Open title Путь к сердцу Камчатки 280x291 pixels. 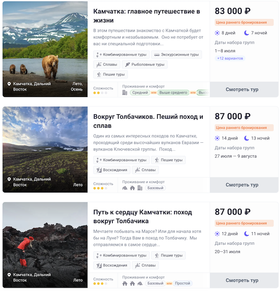[142, 216]
